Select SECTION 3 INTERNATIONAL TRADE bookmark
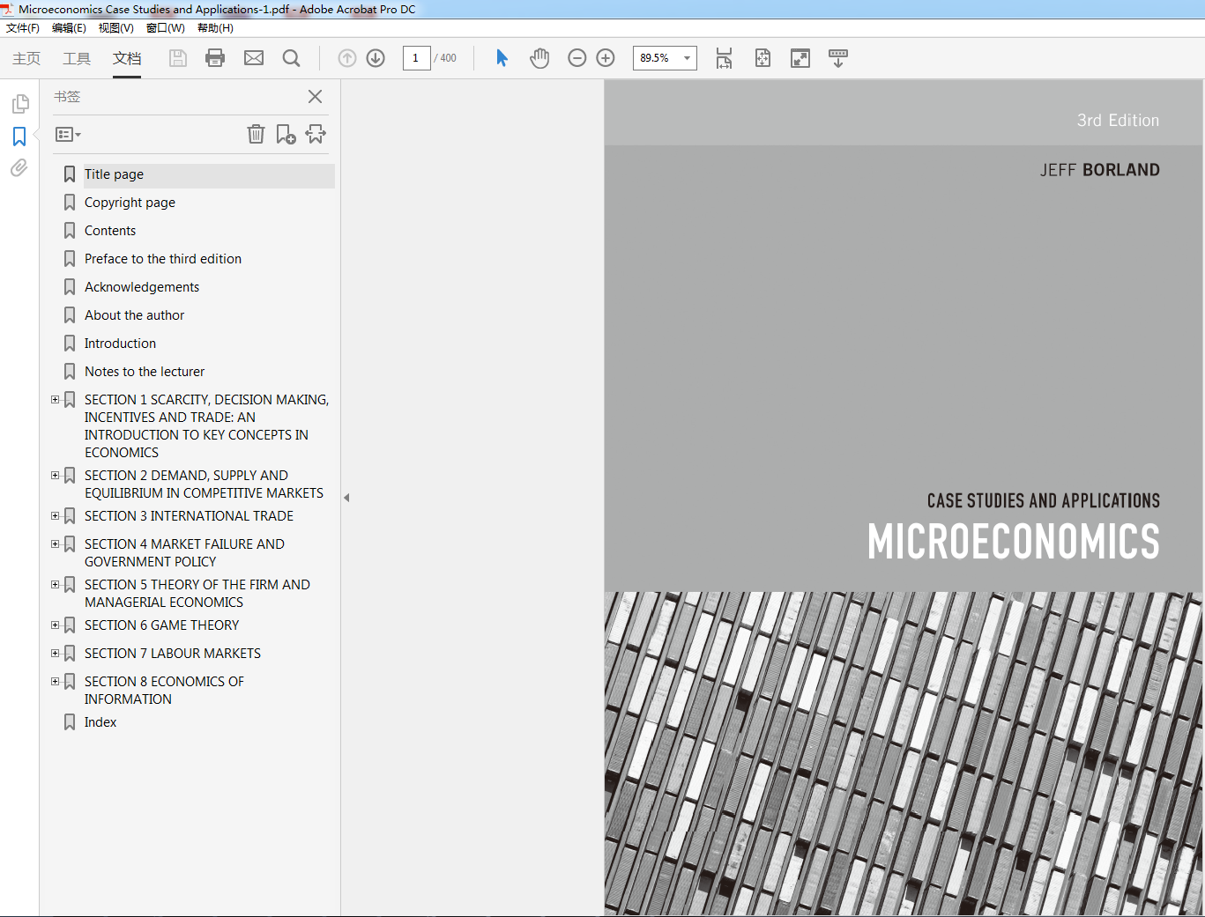The height and width of the screenshot is (917, 1205). tap(189, 516)
